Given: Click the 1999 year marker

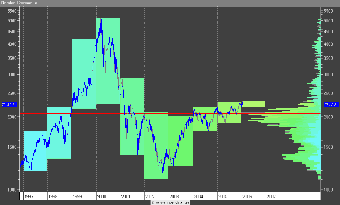Looking at the screenshot, I should (77, 197).
